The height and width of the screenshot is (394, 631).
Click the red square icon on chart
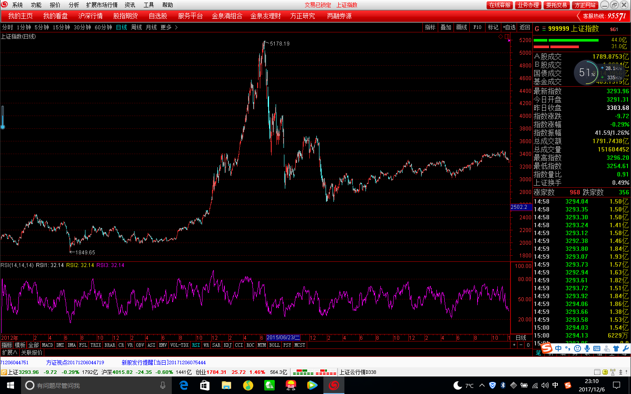coord(507,36)
